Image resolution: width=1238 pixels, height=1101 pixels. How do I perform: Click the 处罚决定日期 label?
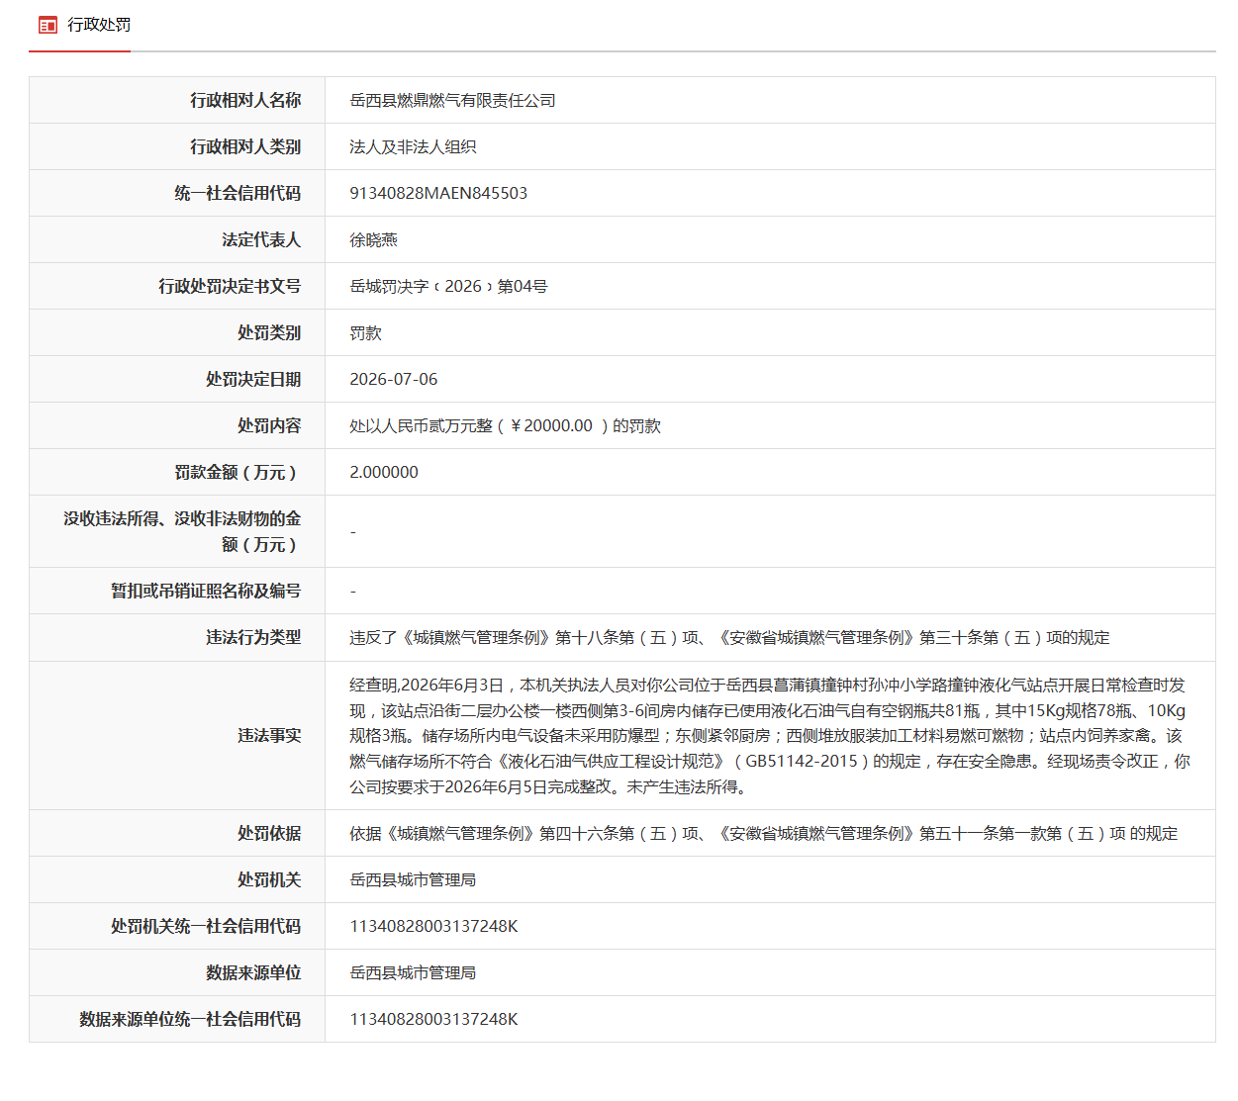pos(253,379)
